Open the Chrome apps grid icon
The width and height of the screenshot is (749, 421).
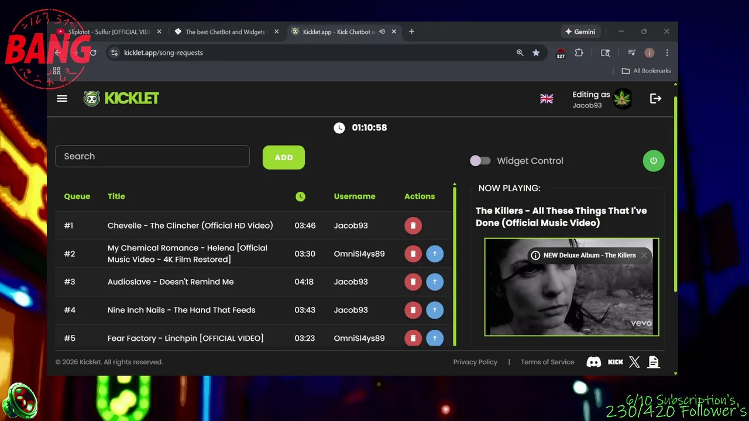tap(57, 71)
